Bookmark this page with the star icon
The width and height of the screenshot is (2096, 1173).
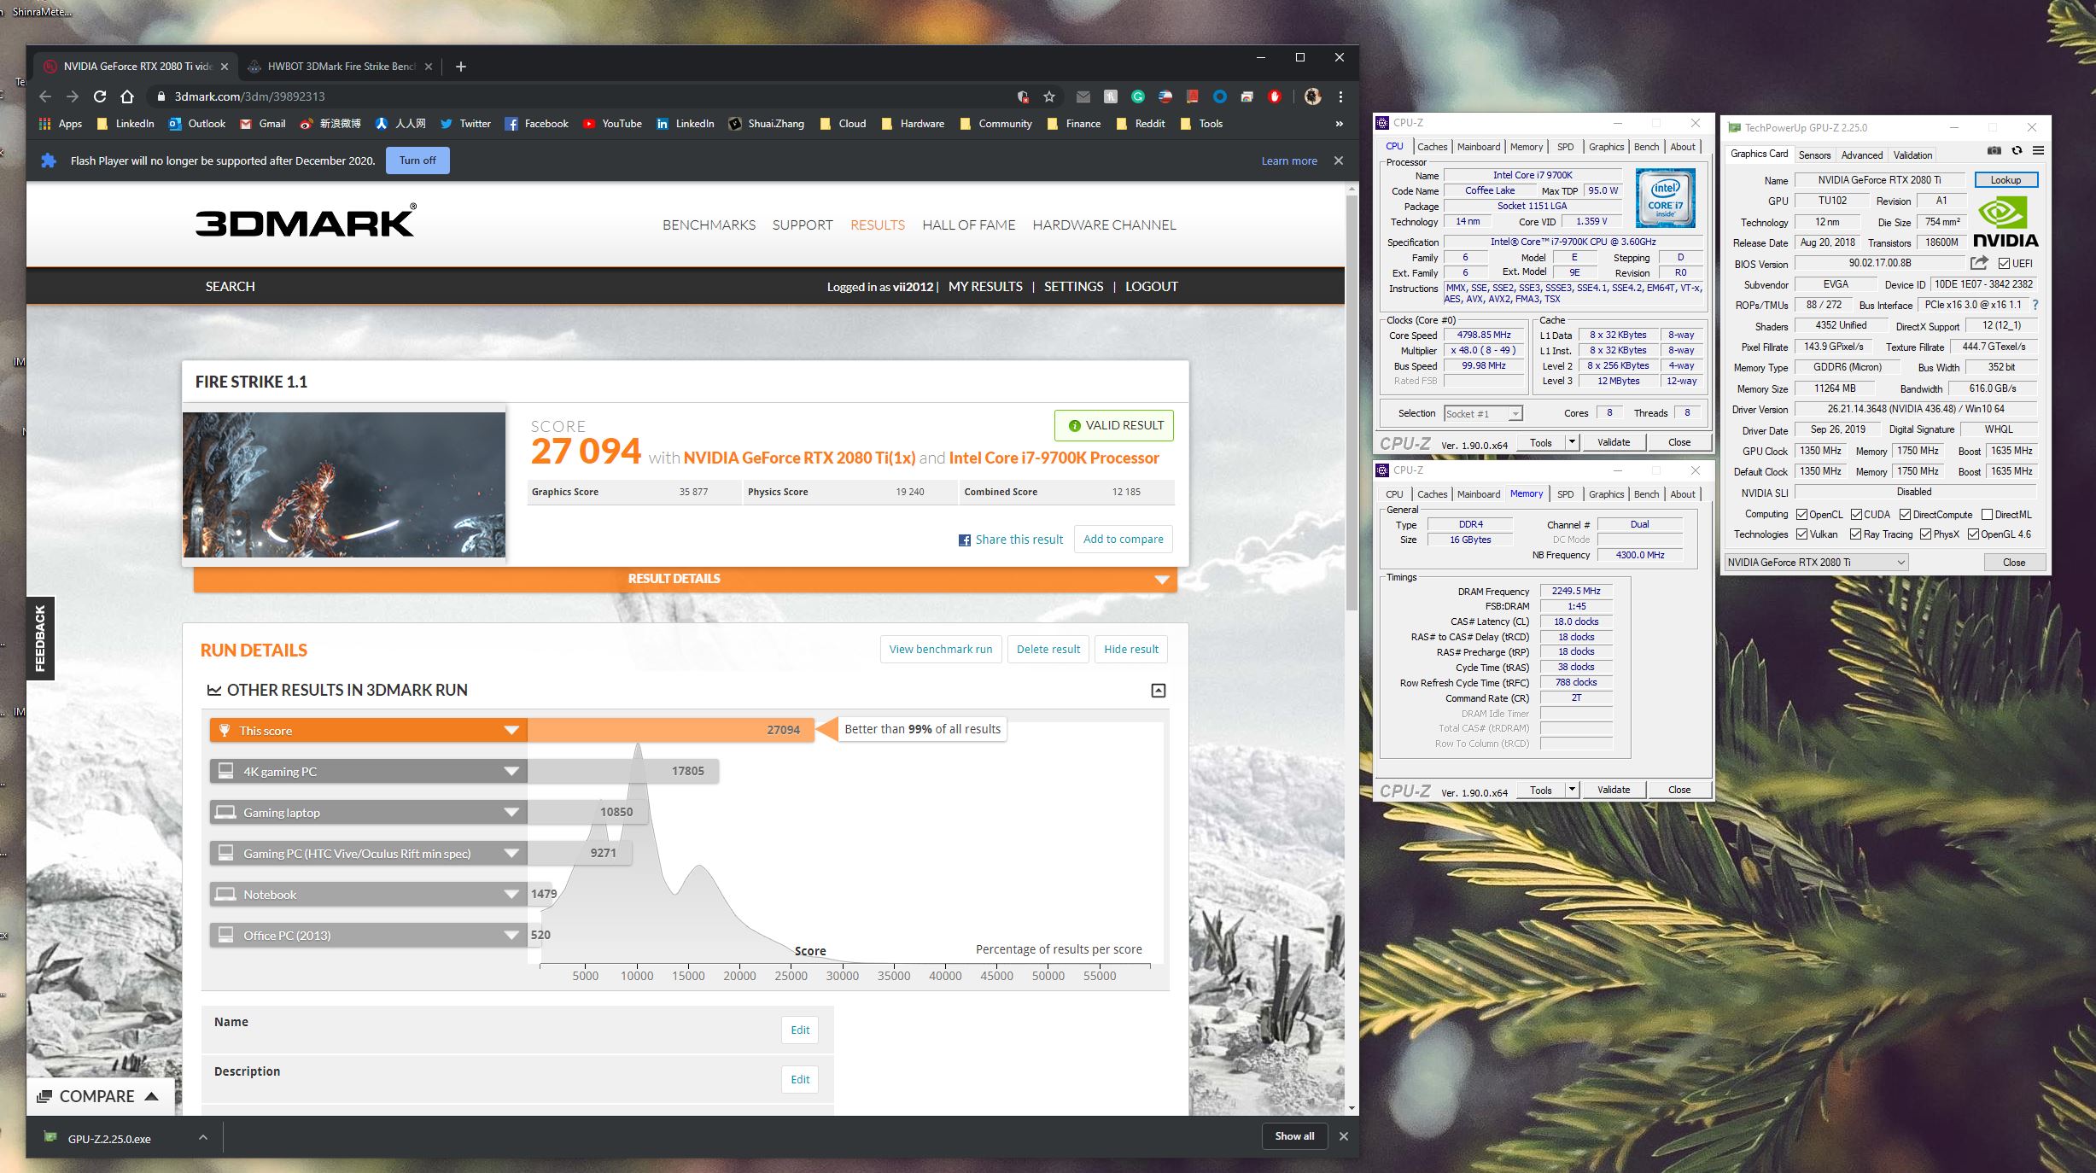pyautogui.click(x=1049, y=96)
